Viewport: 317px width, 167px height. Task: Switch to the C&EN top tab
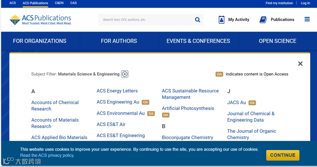pos(59,3)
